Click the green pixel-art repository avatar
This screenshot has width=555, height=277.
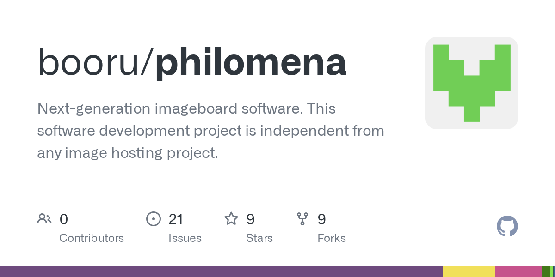[x=471, y=83]
